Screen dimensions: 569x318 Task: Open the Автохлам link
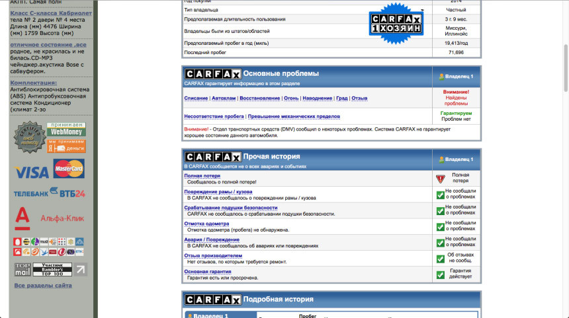(224, 98)
